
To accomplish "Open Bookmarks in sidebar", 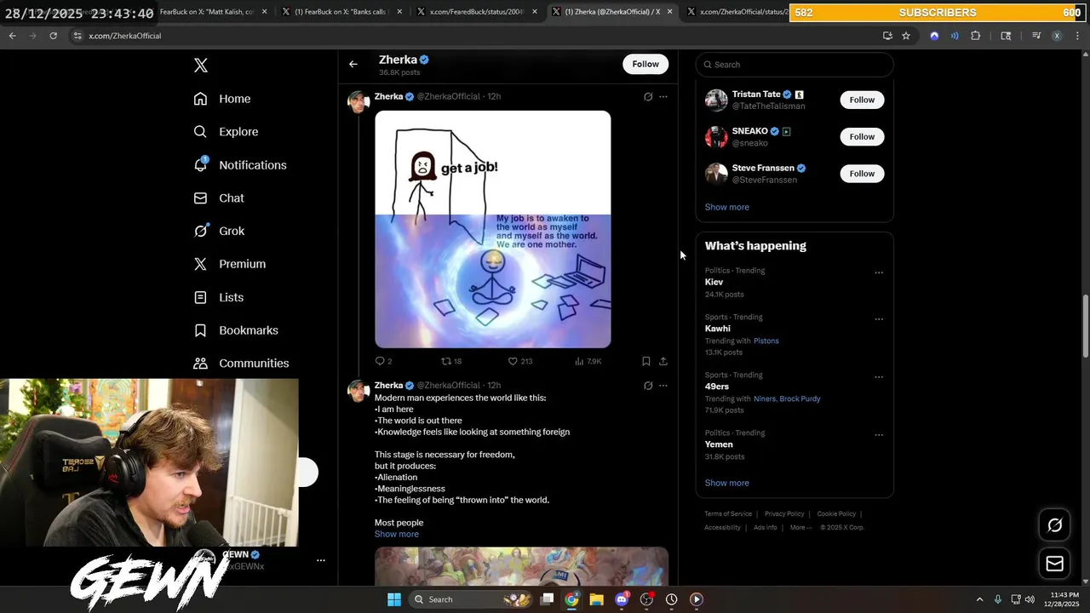I will pos(236,330).
